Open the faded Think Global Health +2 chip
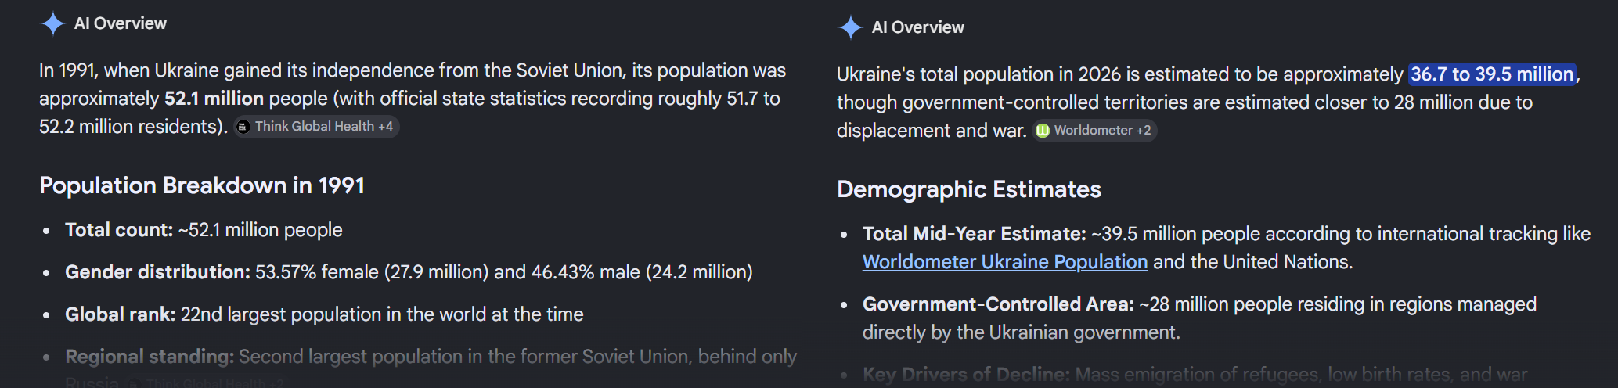Viewport: 1618px width, 388px height. 207,383
